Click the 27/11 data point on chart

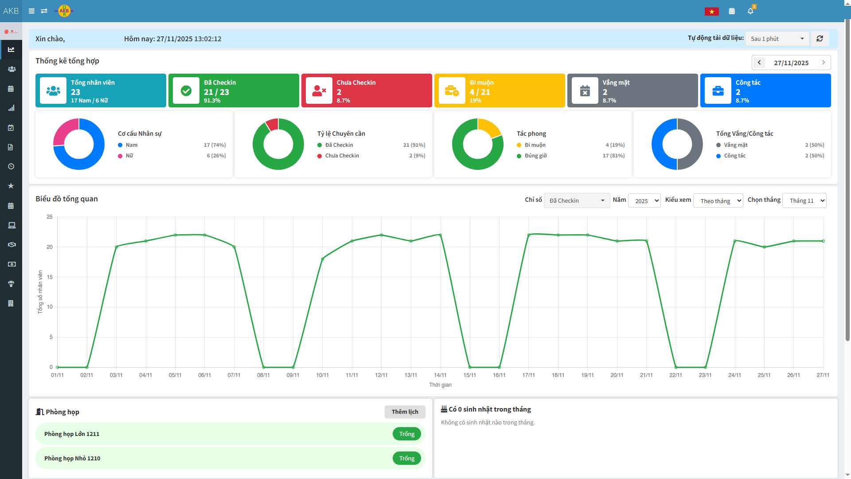pyautogui.click(x=823, y=241)
